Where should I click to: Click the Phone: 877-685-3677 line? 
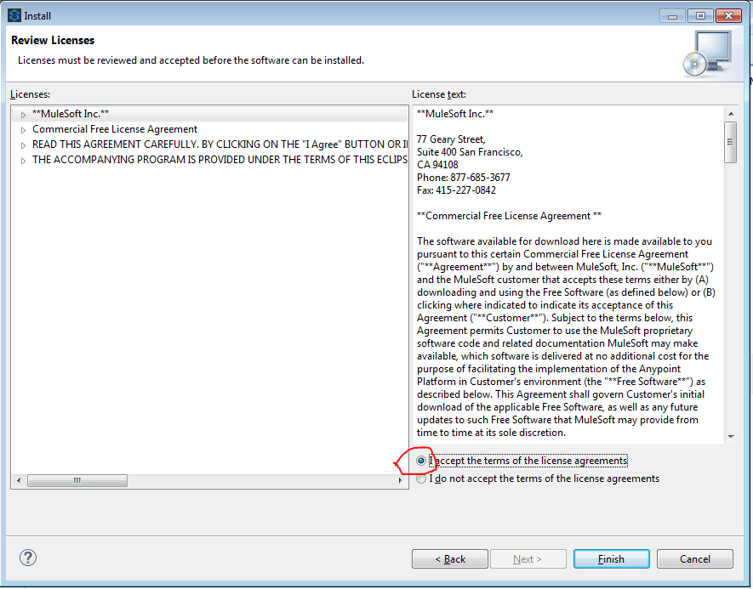[464, 178]
